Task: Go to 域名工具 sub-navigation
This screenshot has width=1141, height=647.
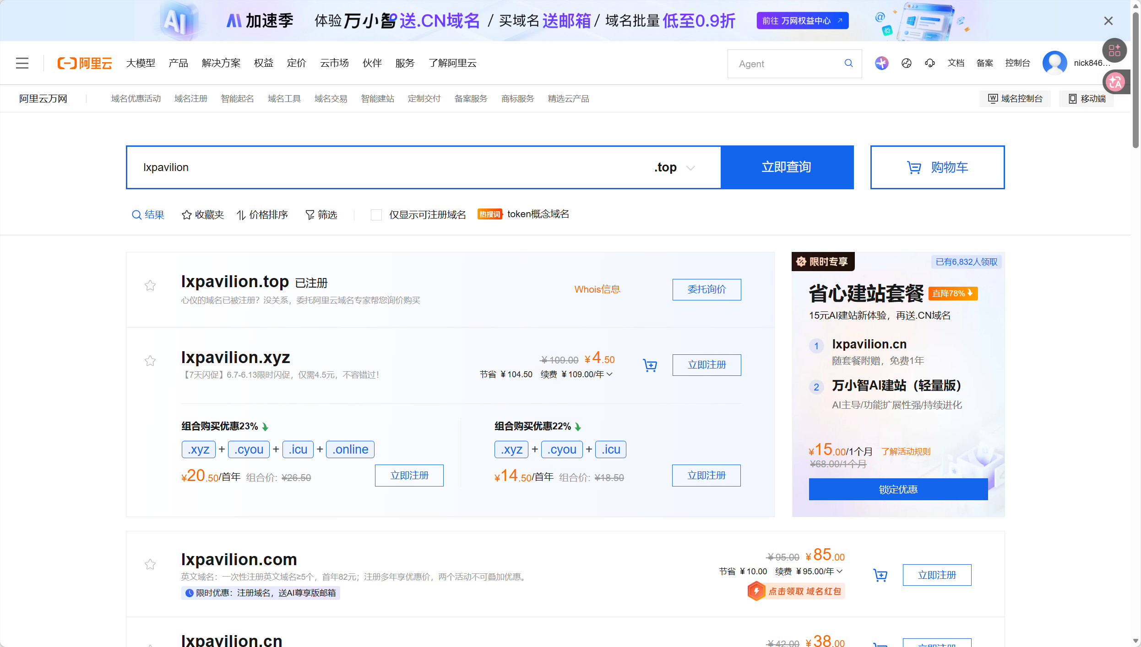Action: pos(284,99)
